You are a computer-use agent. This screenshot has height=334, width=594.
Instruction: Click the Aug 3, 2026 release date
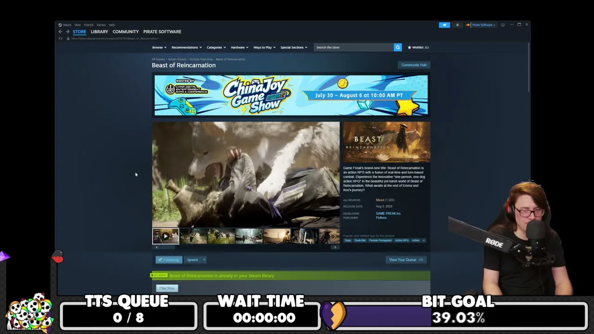click(x=384, y=206)
